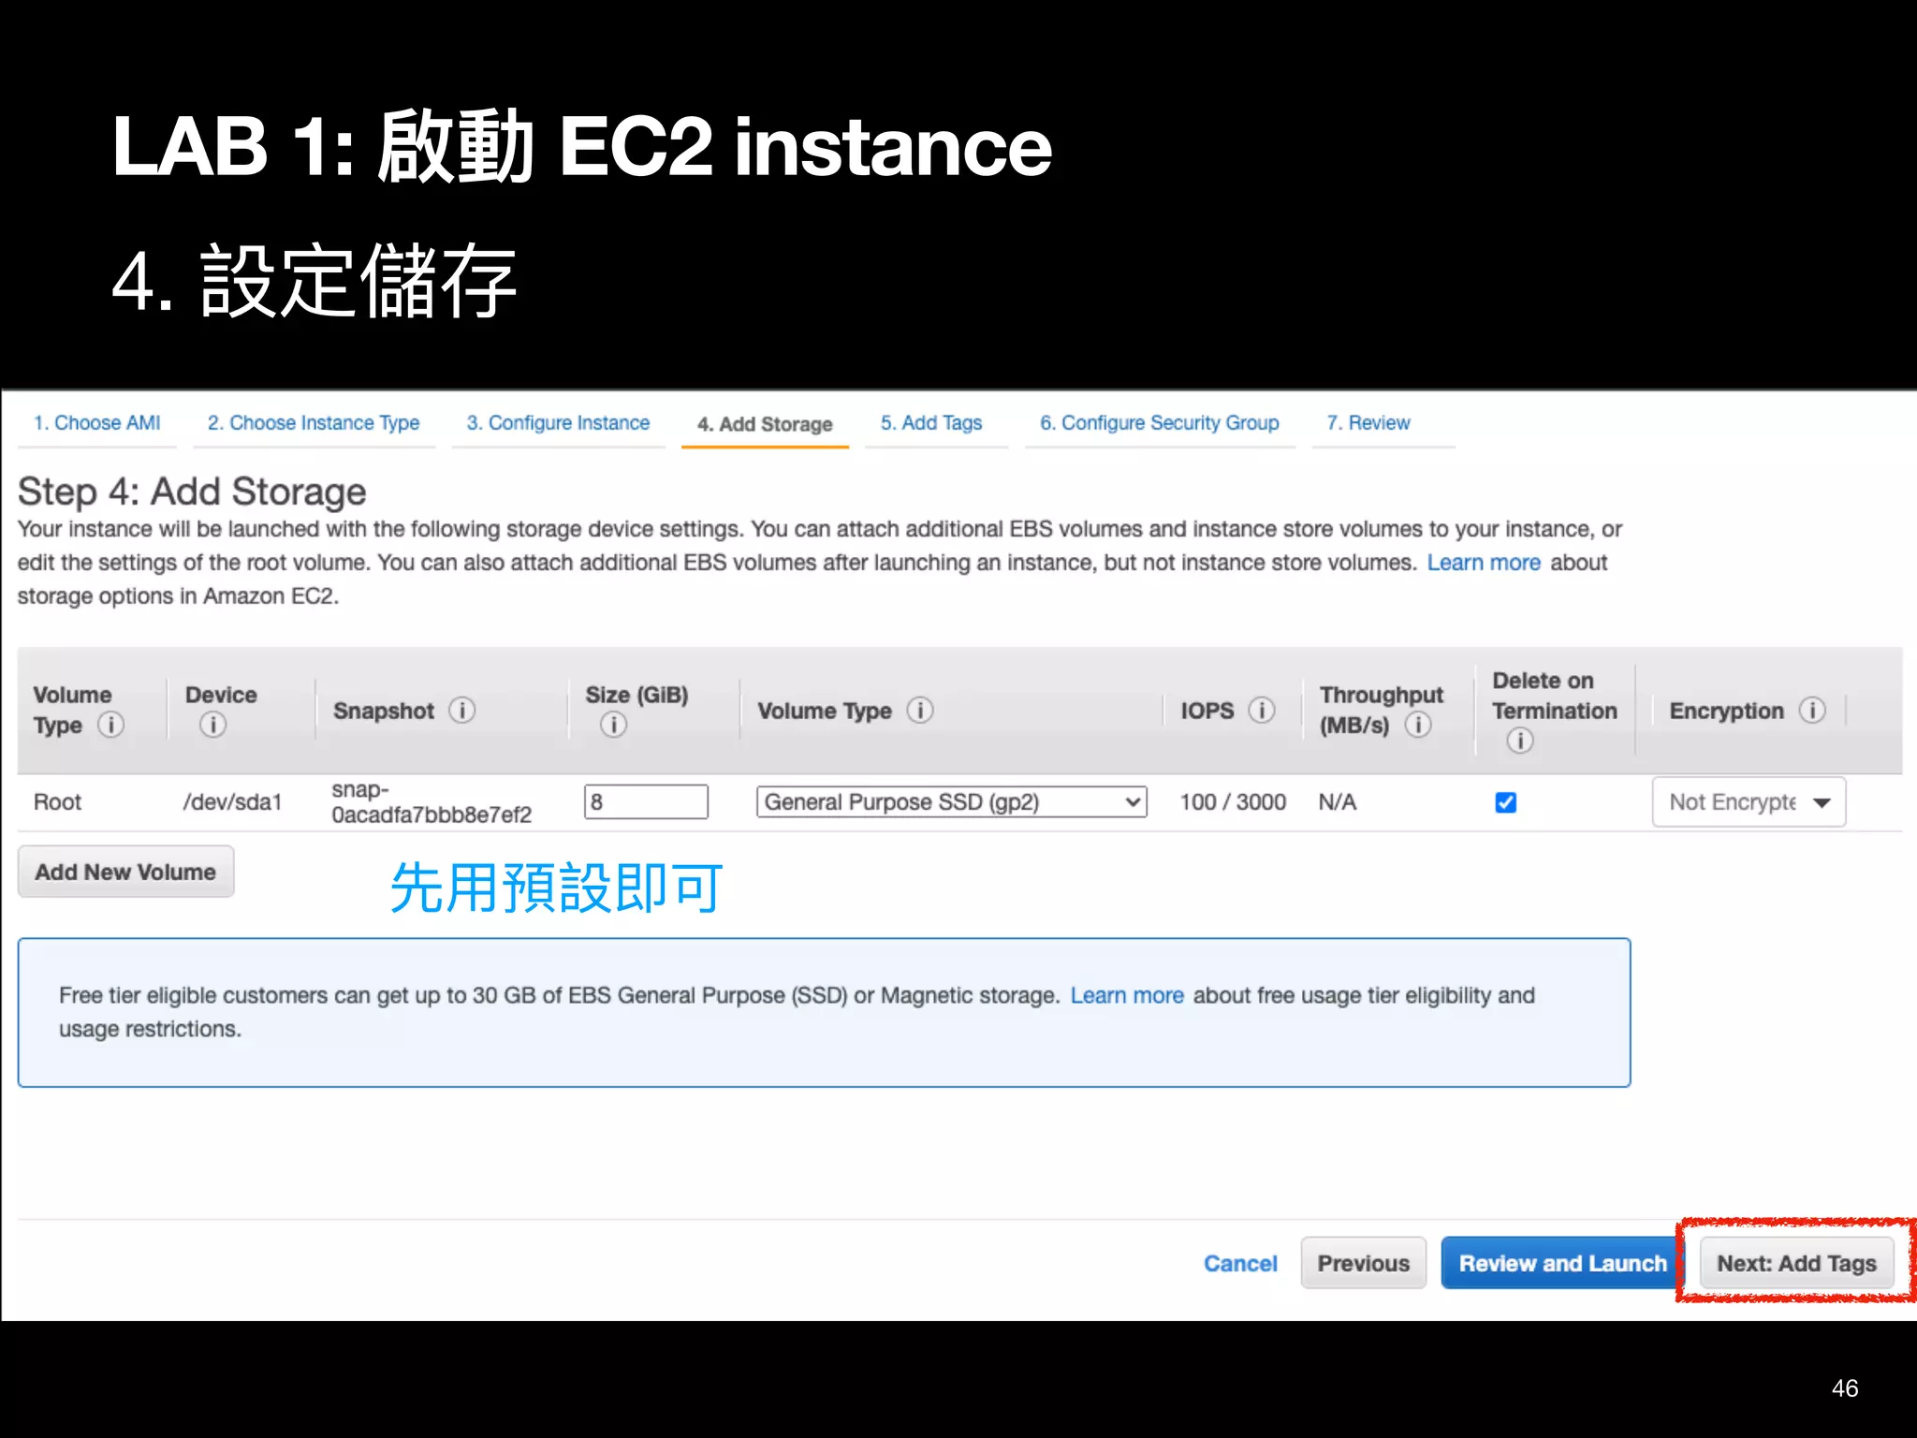The height and width of the screenshot is (1438, 1917).
Task: Jump to 5. Add Tags tab
Action: [931, 423]
